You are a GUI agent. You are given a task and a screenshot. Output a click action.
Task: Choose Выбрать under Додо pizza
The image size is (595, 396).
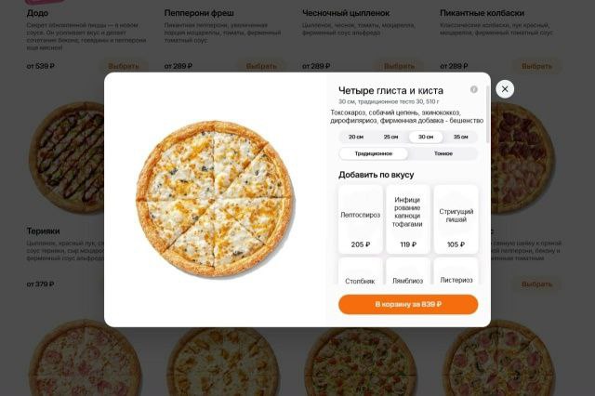pos(124,66)
